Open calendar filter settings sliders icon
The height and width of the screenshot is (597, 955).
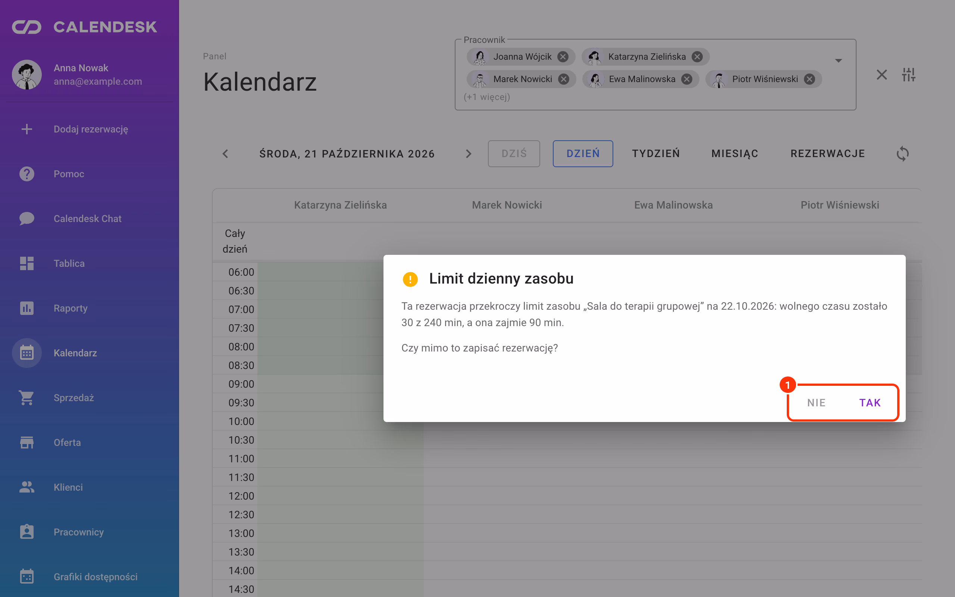908,75
